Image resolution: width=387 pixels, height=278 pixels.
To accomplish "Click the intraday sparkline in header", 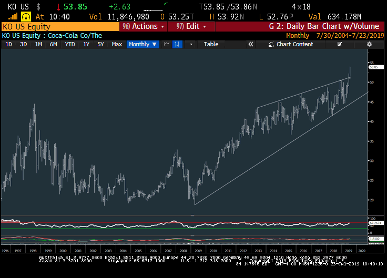I will (156, 7).
